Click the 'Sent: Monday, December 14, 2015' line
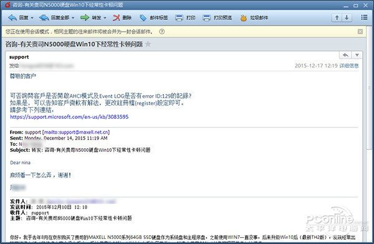374x244 pixels. coord(59,138)
